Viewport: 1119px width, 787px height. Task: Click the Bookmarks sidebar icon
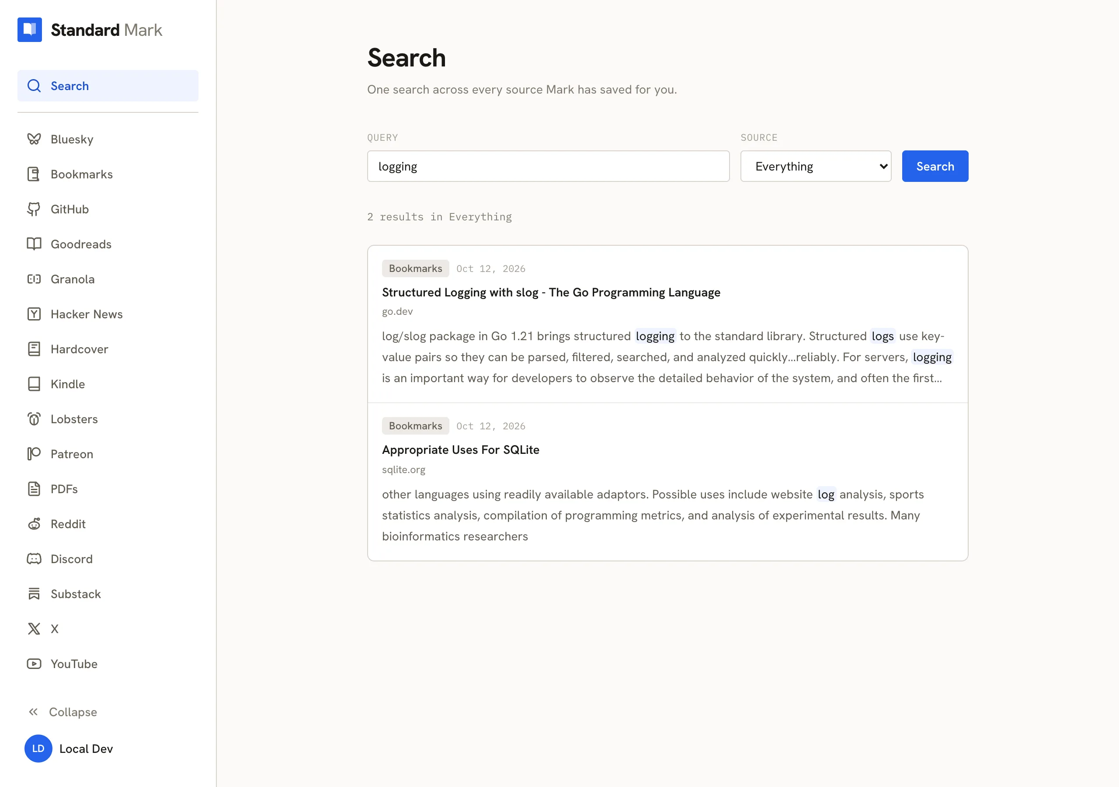[x=34, y=174]
